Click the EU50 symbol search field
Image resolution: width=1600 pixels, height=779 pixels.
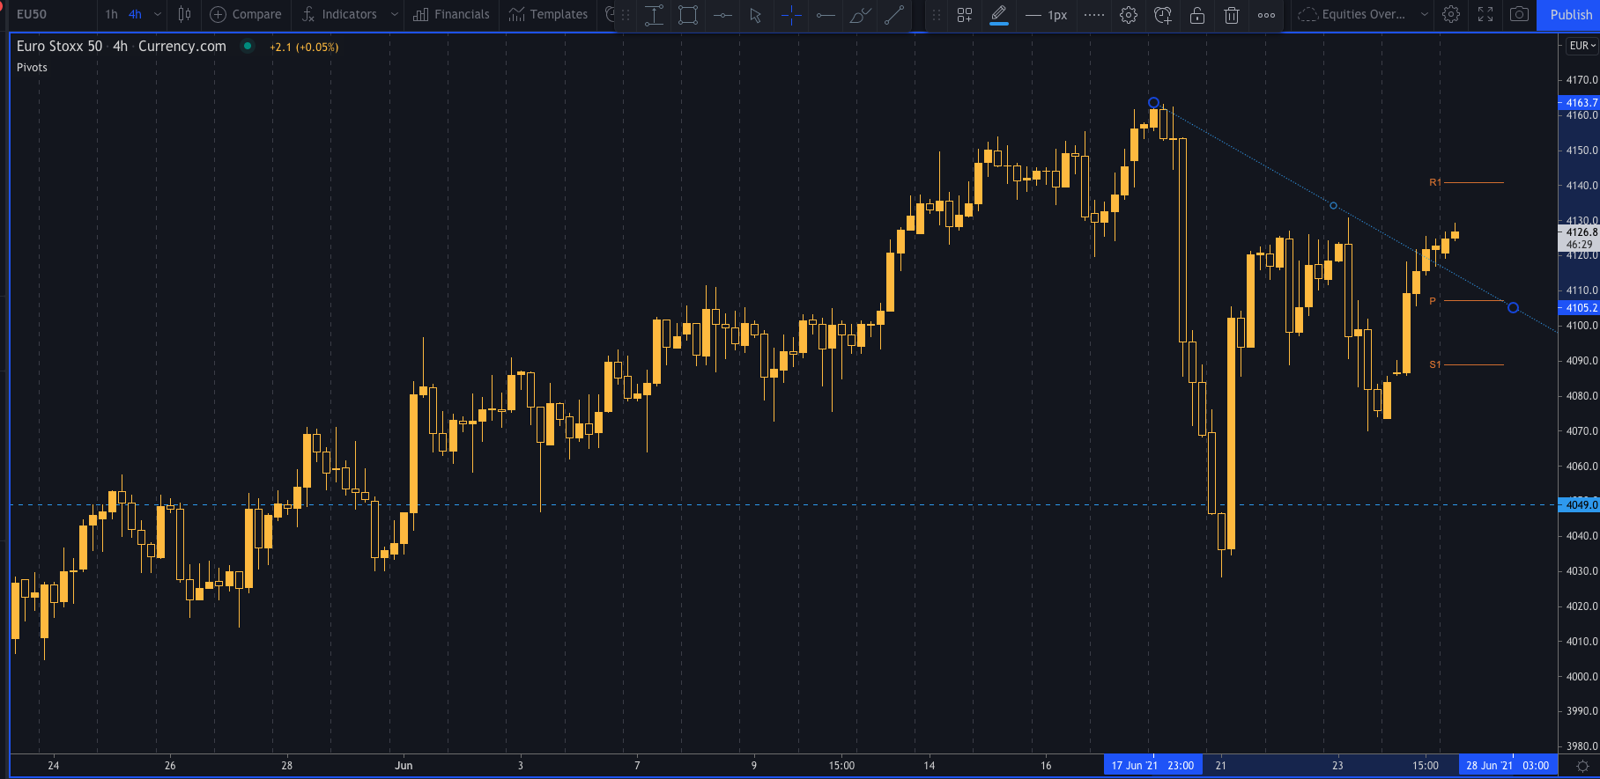click(x=51, y=14)
